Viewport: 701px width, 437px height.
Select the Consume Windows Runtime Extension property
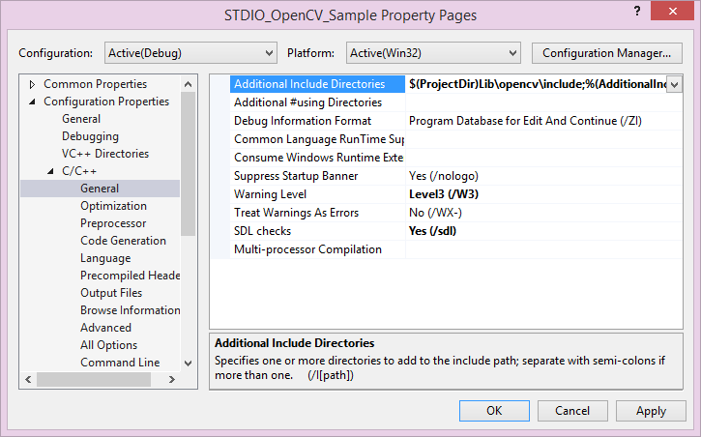[x=317, y=158]
